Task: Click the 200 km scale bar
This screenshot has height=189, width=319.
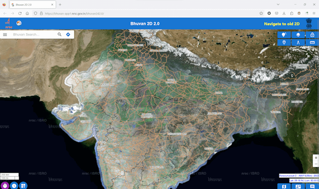Action: 10,174
